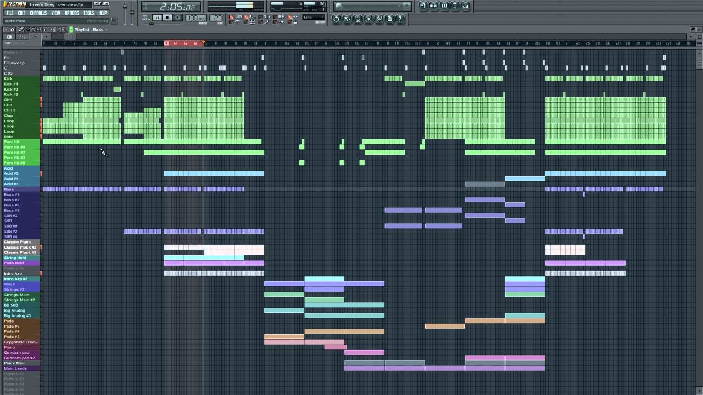The width and height of the screenshot is (703, 395).
Task: Open the CHANNELS menu
Action: pos(38,13)
